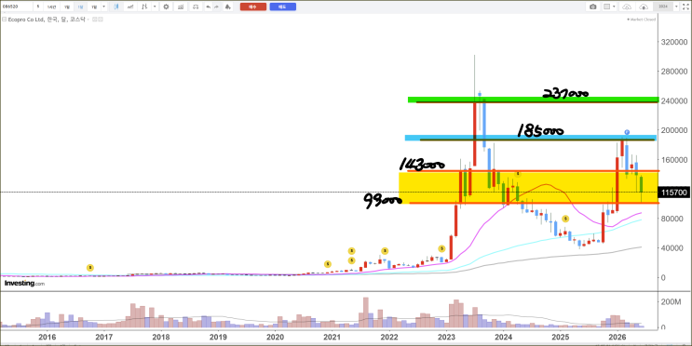Viewport: 692px width, 346px height.
Task: Click the 2023 label on time axis
Action: pos(446,338)
